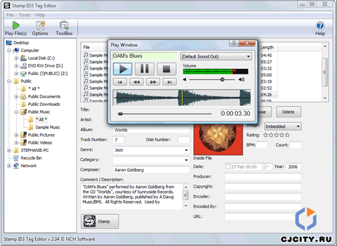The image size is (337, 246).
Task: Expand the Public Pictures node
Action: [16, 135]
